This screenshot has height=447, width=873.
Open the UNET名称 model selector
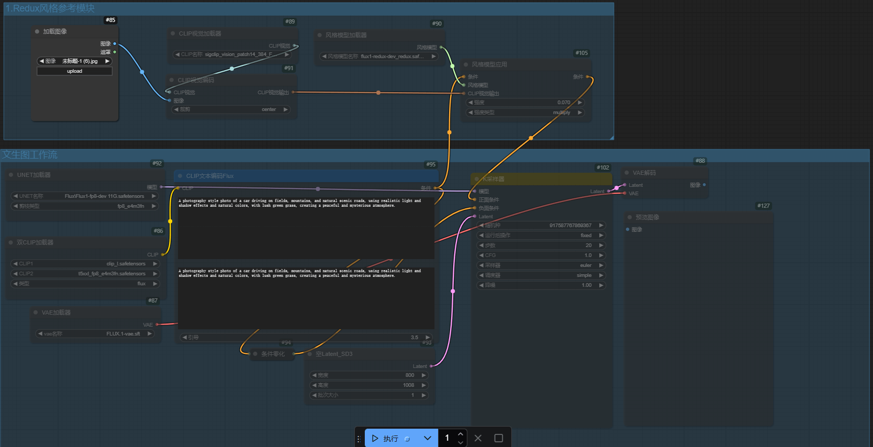click(85, 196)
